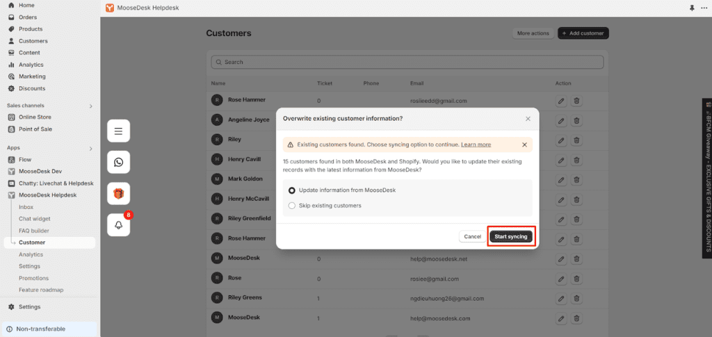This screenshot has width=712, height=337.
Task: Edit the Riley Greens customer row
Action: pos(561,299)
